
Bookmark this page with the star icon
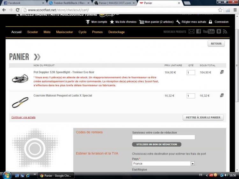tap(220, 10)
